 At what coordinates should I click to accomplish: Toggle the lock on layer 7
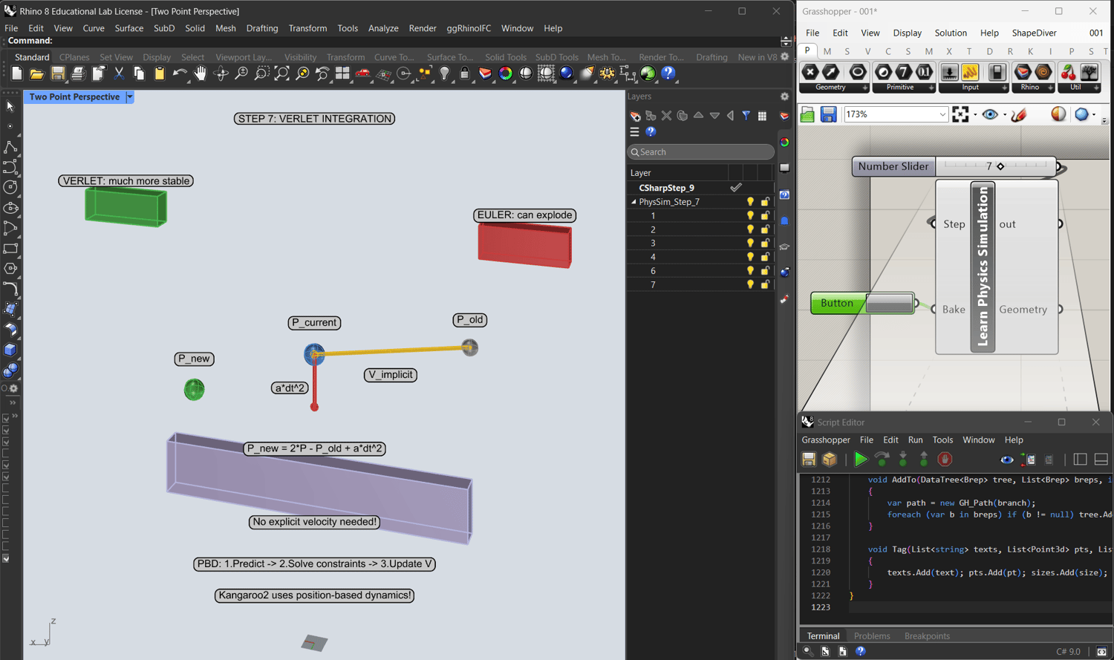point(765,285)
